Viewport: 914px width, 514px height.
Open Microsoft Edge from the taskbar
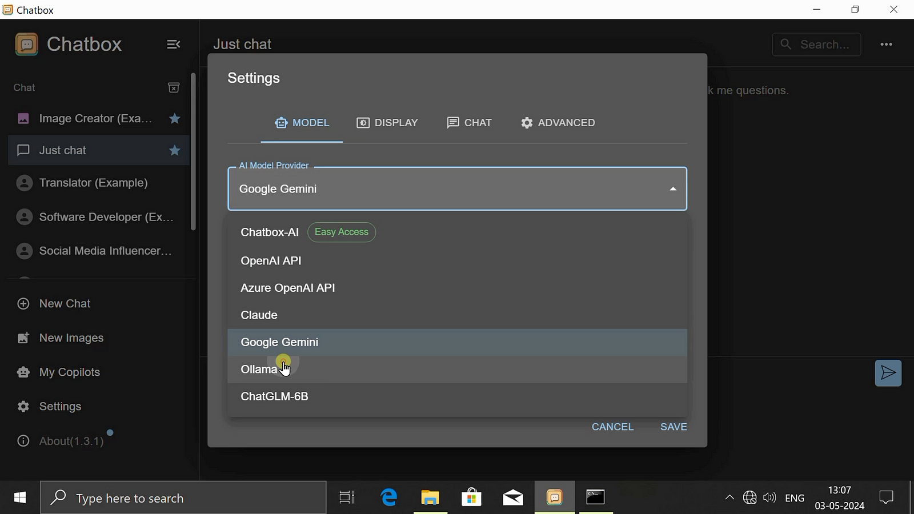[389, 497]
